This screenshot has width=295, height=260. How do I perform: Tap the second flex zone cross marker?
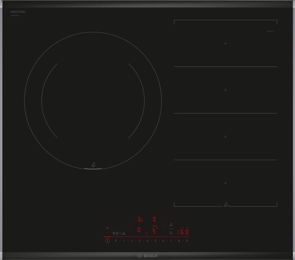(x=226, y=90)
